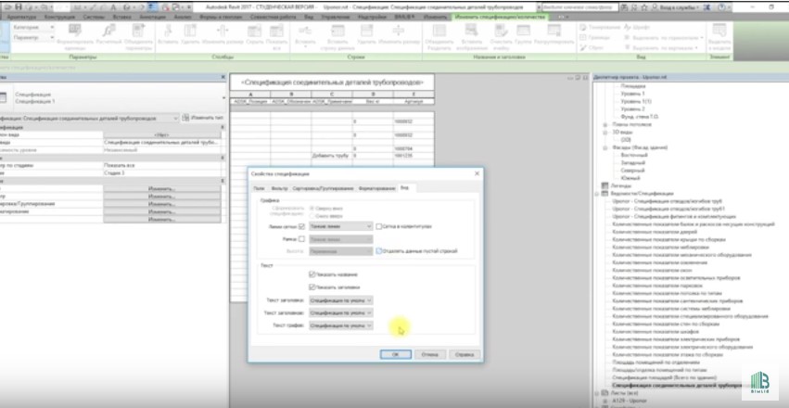Image resolution: width=789 pixels, height=408 pixels.
Task: Click Cancel in schedule properties dialog
Action: 429,354
